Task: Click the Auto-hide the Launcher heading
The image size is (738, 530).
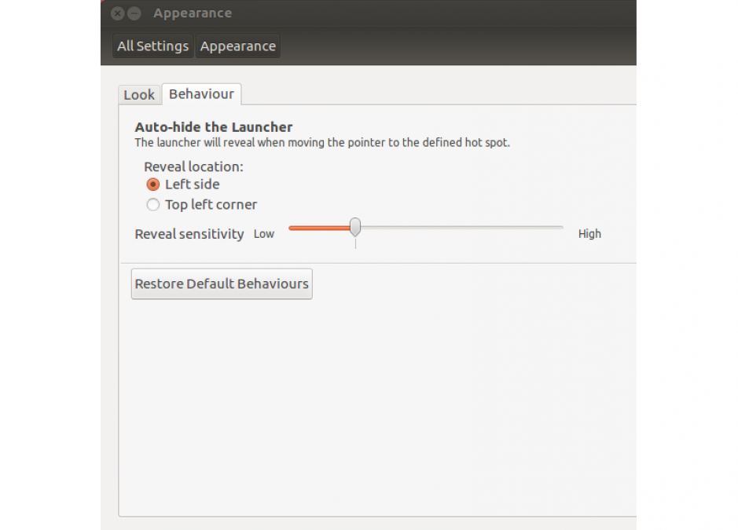Action: [x=214, y=127]
